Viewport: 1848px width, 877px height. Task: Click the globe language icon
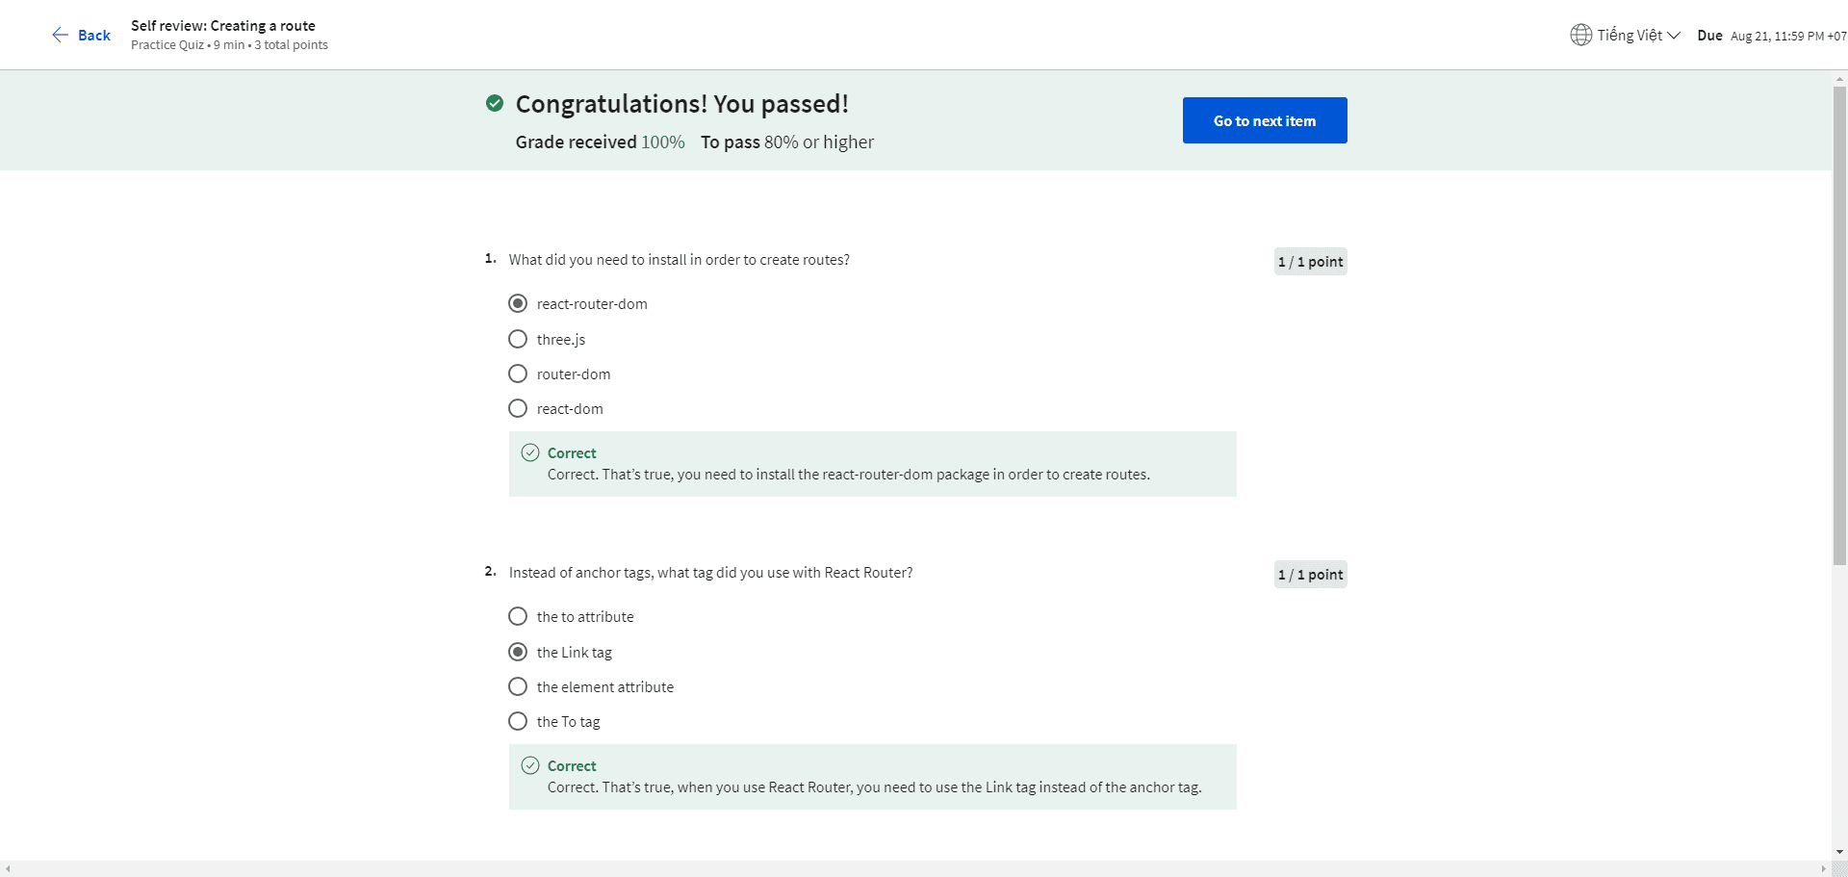1580,36
